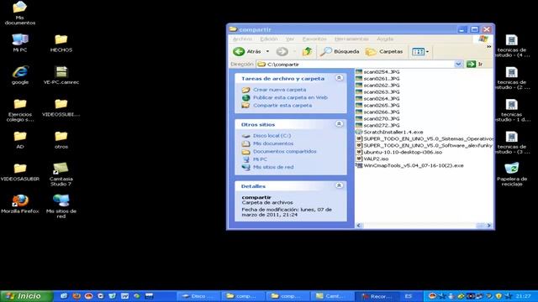Open the Inicio start button
The height and width of the screenshot is (302, 538).
pos(26,296)
